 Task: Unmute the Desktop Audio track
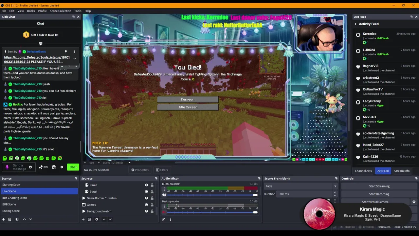[164, 212]
